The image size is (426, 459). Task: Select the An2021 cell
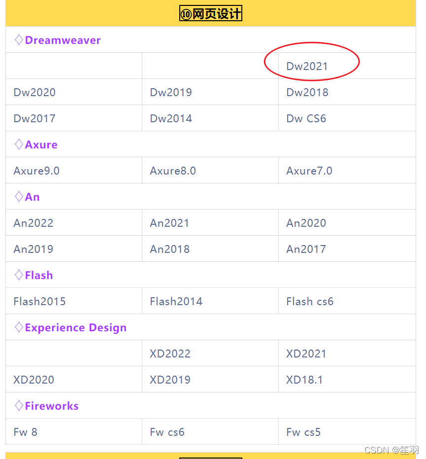point(169,223)
